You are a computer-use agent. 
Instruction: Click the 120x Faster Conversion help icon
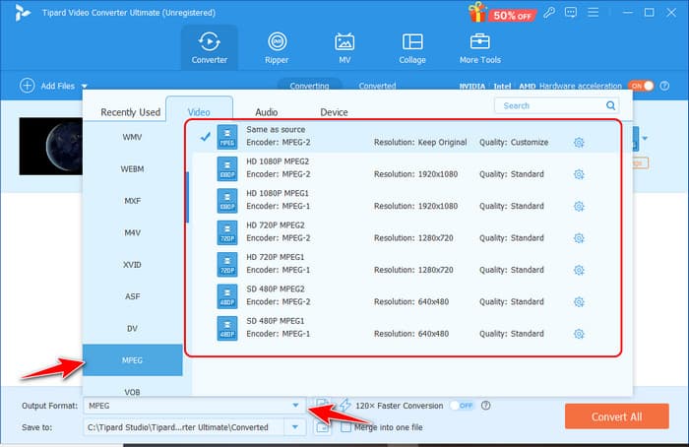tap(485, 406)
